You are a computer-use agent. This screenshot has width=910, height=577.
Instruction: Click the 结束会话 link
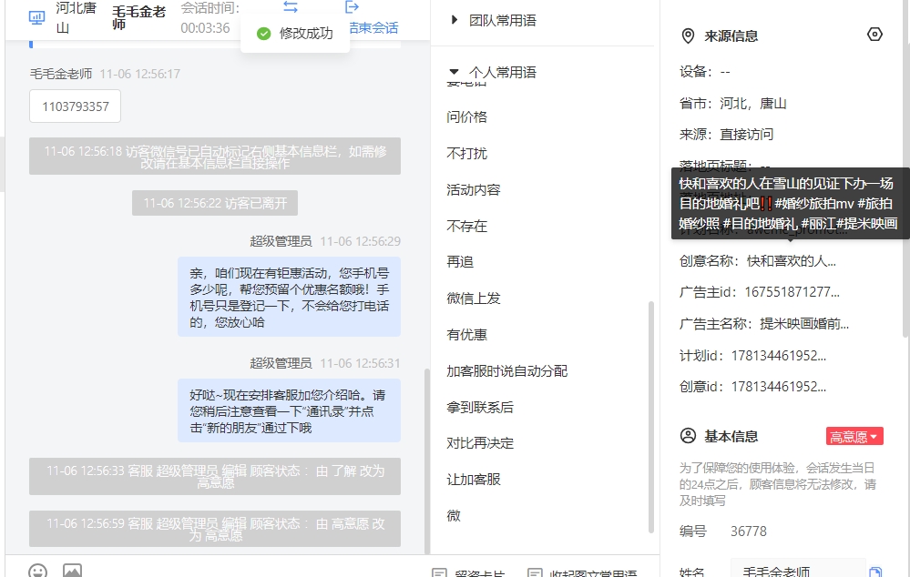click(x=373, y=28)
